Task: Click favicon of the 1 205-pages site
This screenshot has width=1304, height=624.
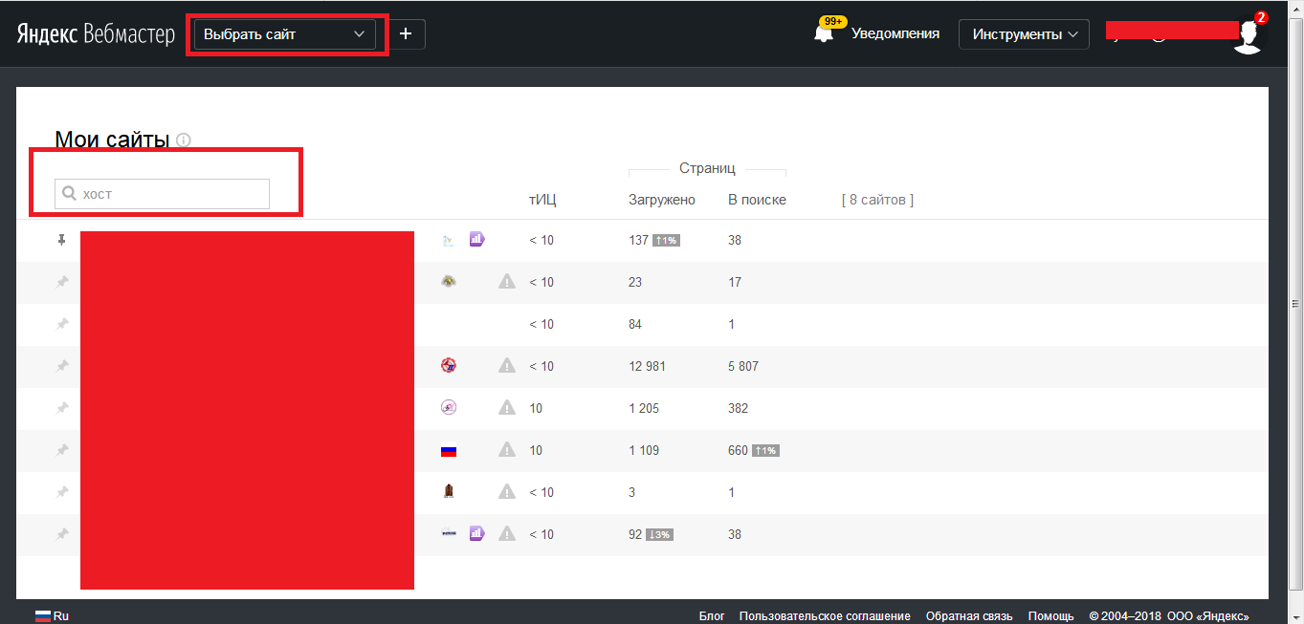Action: pos(449,407)
